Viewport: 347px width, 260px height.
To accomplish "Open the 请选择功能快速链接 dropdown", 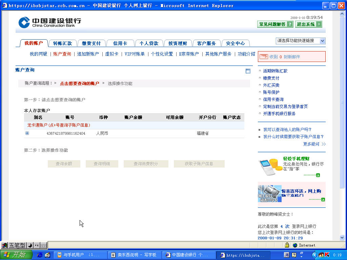I will point(301,41).
